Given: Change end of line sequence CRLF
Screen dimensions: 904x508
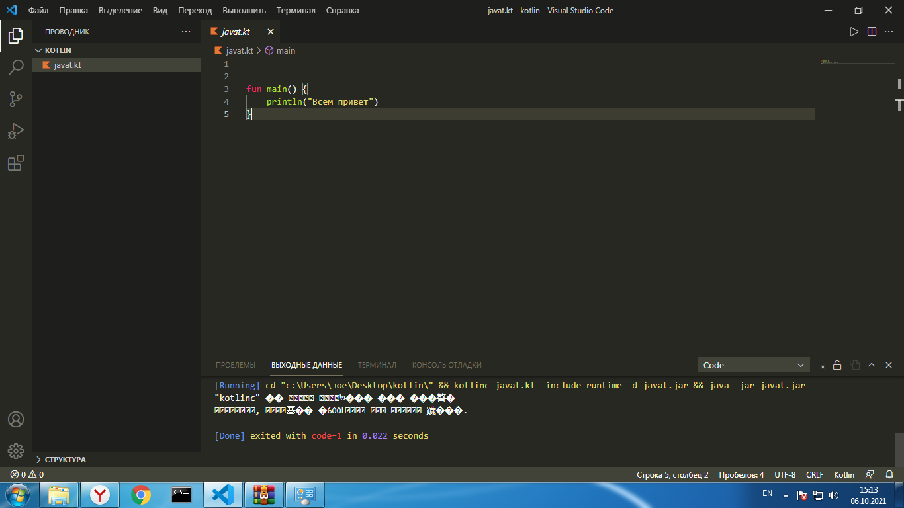Looking at the screenshot, I should (815, 474).
